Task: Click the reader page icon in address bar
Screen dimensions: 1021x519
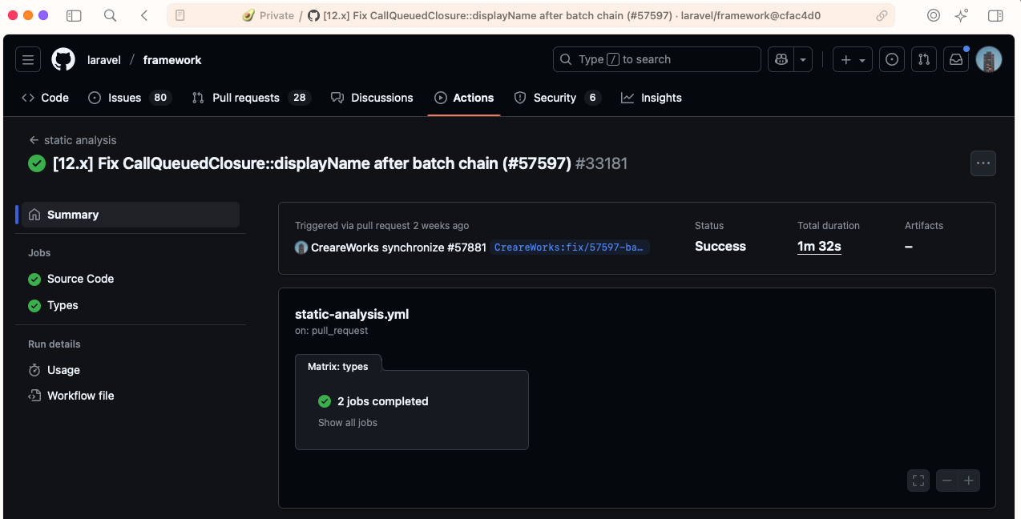Action: [180, 15]
